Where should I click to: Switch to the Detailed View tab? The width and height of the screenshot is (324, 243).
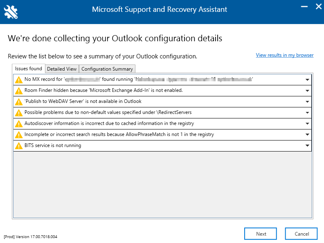[x=62, y=69]
